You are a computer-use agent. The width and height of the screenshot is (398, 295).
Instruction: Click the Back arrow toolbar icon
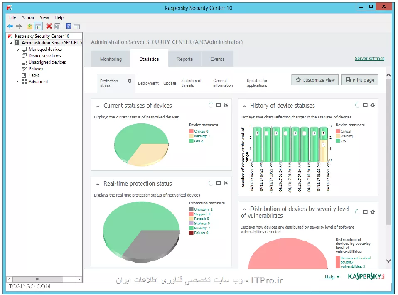point(10,27)
